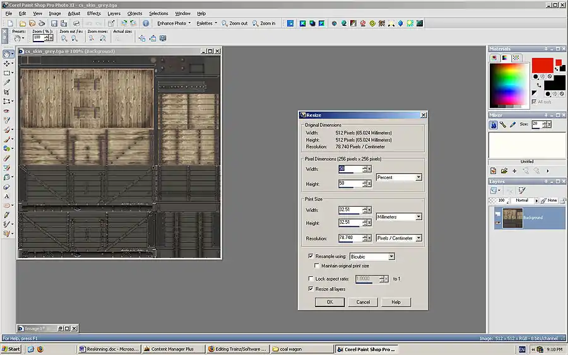Open the Effects menu
The height and width of the screenshot is (355, 568).
click(93, 13)
